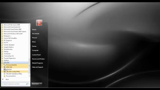Image resolution: width=160 pixels, height=90 pixels.
Task: Open Documents from the start menu
Action: tap(35, 34)
